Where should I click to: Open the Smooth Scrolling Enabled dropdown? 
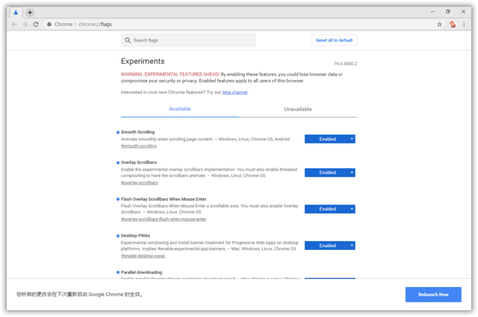pyautogui.click(x=329, y=139)
